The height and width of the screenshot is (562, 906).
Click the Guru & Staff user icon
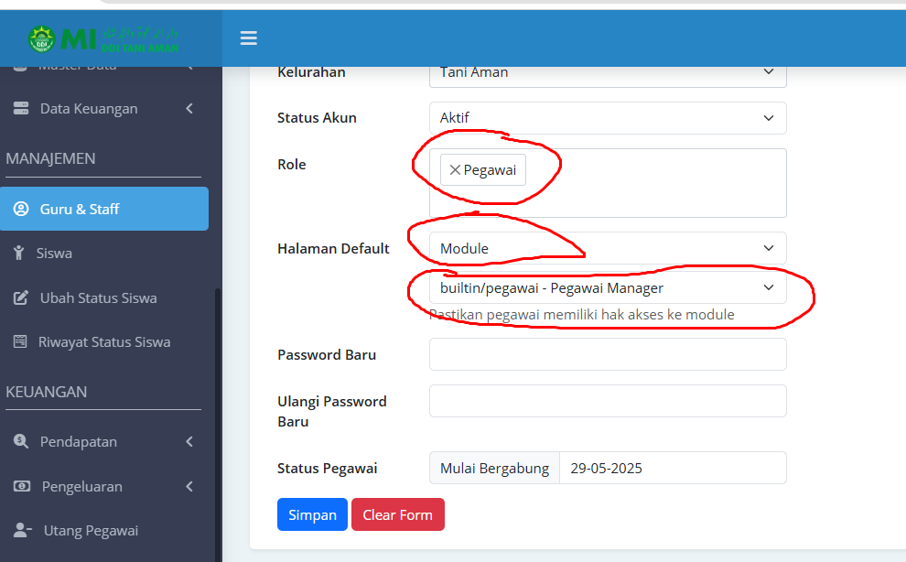[20, 209]
